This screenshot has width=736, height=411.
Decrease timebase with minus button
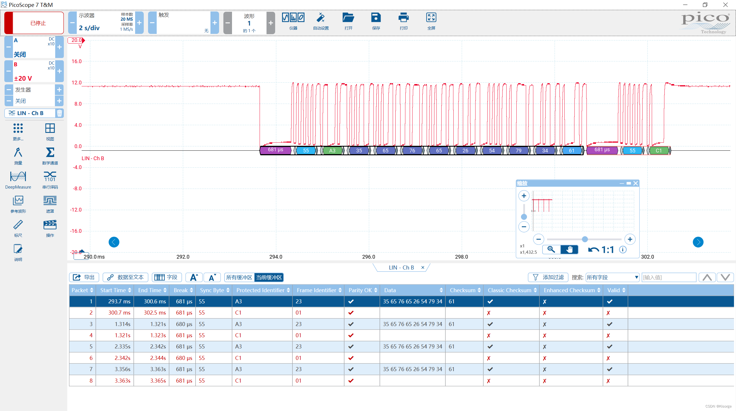pos(72,23)
